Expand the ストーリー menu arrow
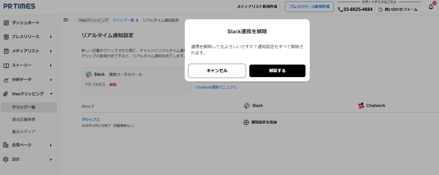Image resolution: width=439 pixels, height=175 pixels. coord(51,66)
